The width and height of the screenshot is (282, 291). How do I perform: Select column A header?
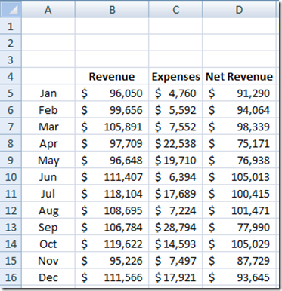click(48, 10)
